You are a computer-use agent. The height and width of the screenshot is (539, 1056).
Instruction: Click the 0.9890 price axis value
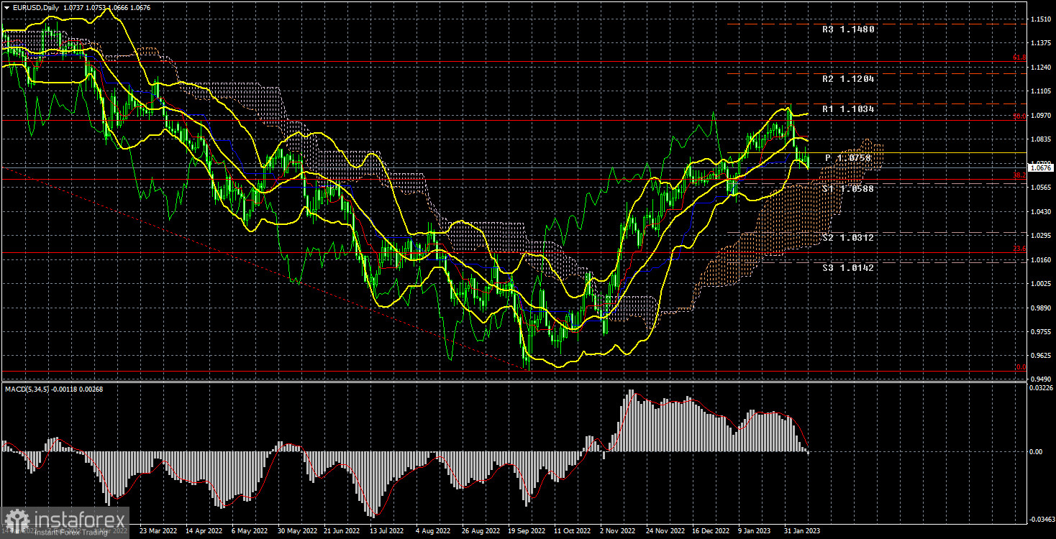(x=1040, y=308)
